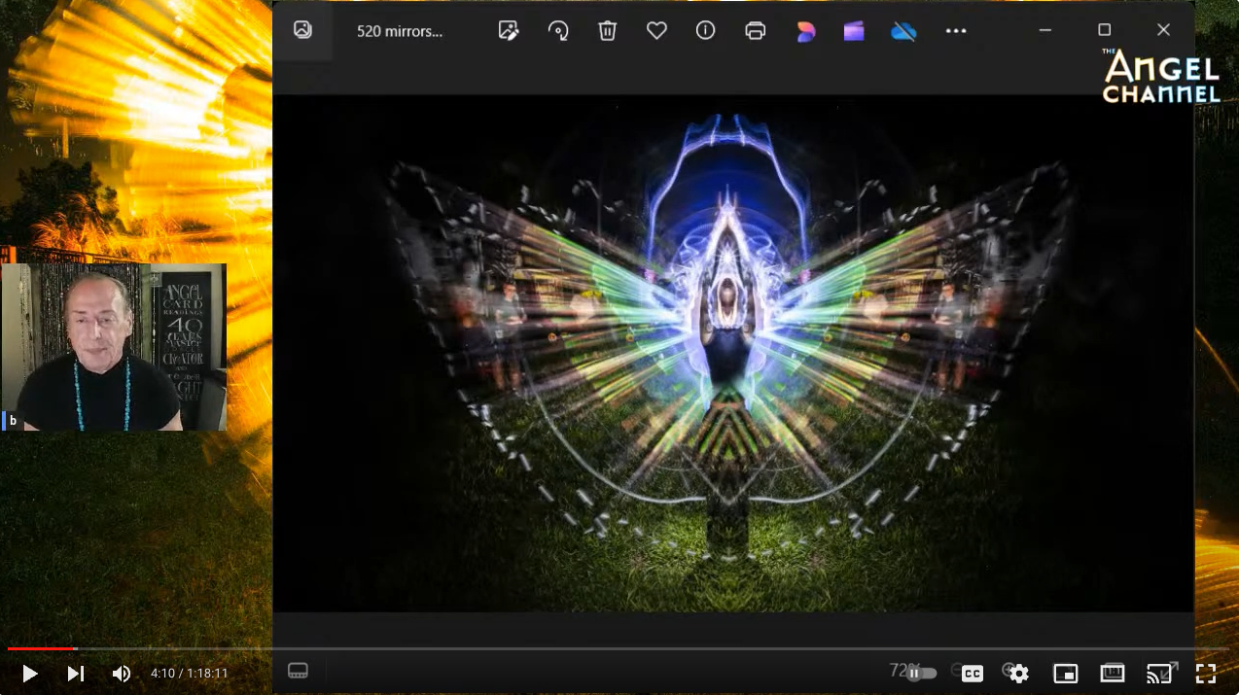Skip to the next video
Screen dimensions: 1239x695
(75, 674)
